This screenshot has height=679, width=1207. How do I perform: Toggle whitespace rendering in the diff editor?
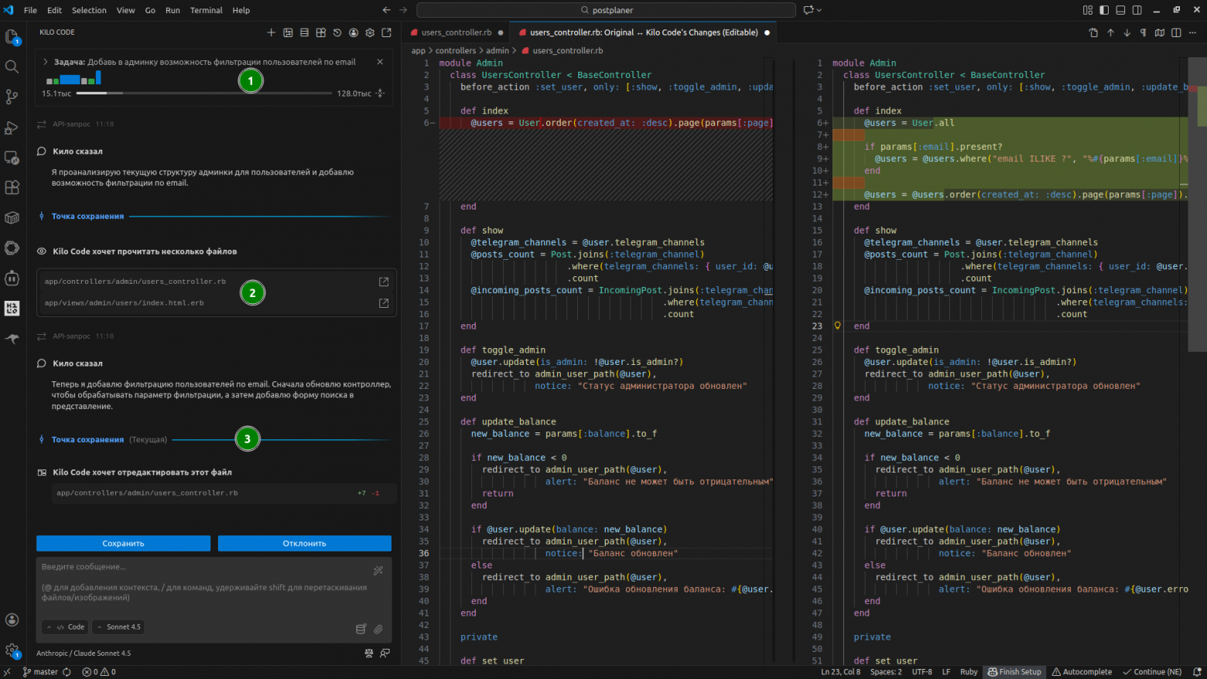1143,32
